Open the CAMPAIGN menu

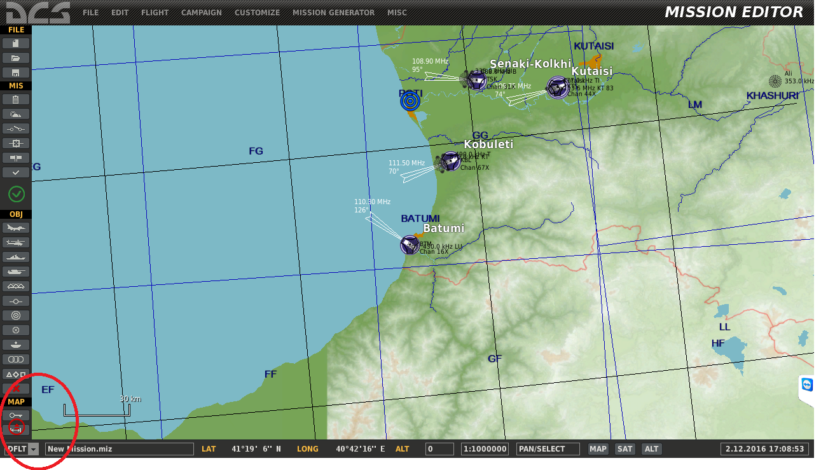(x=202, y=13)
